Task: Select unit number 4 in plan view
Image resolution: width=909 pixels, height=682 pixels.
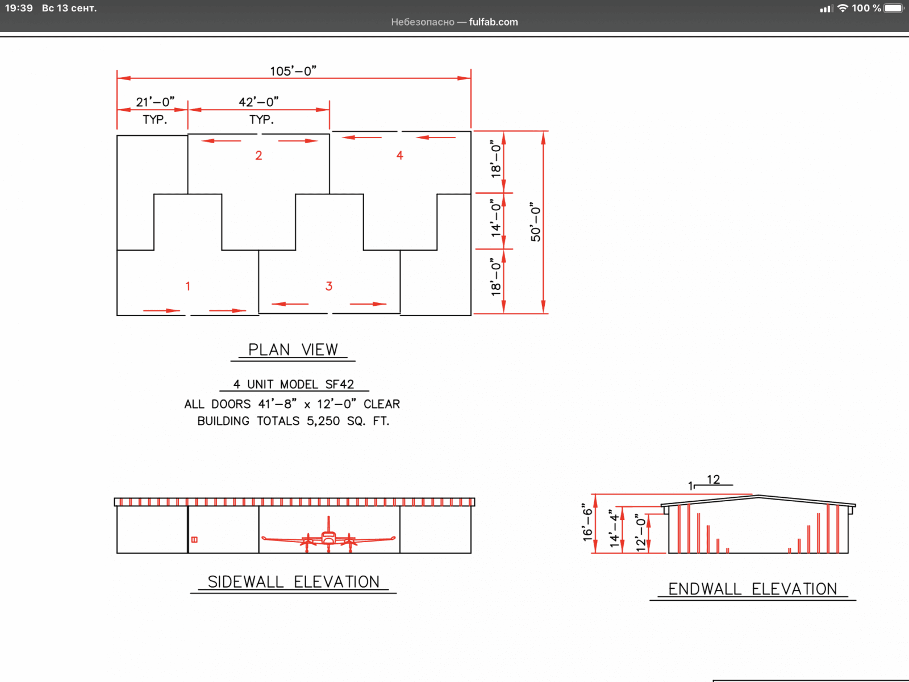Action: tap(399, 156)
